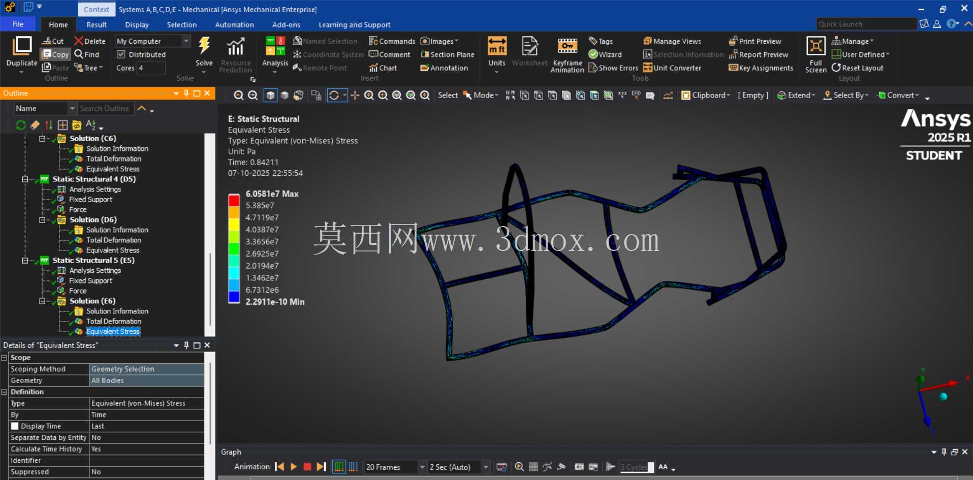This screenshot has height=480, width=973.
Task: Select the Pan tool in graphics toolbar
Action: 355,95
